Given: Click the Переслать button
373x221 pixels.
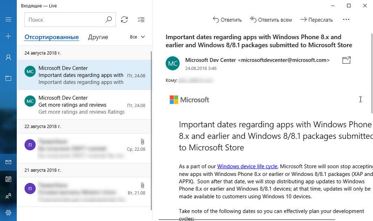Looking at the screenshot, I should point(316,20).
